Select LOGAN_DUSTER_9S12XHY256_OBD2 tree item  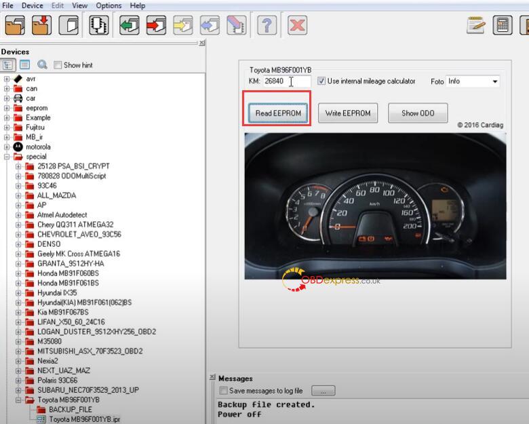(97, 332)
